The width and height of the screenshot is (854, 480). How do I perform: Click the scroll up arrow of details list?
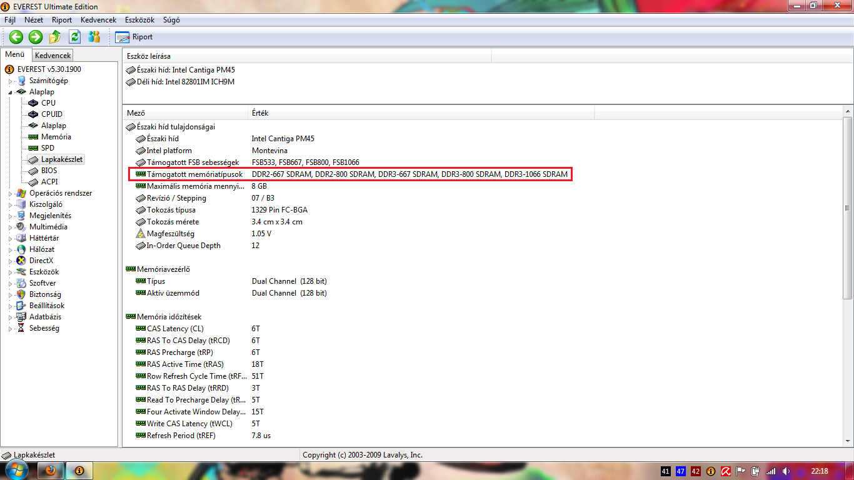(847, 111)
